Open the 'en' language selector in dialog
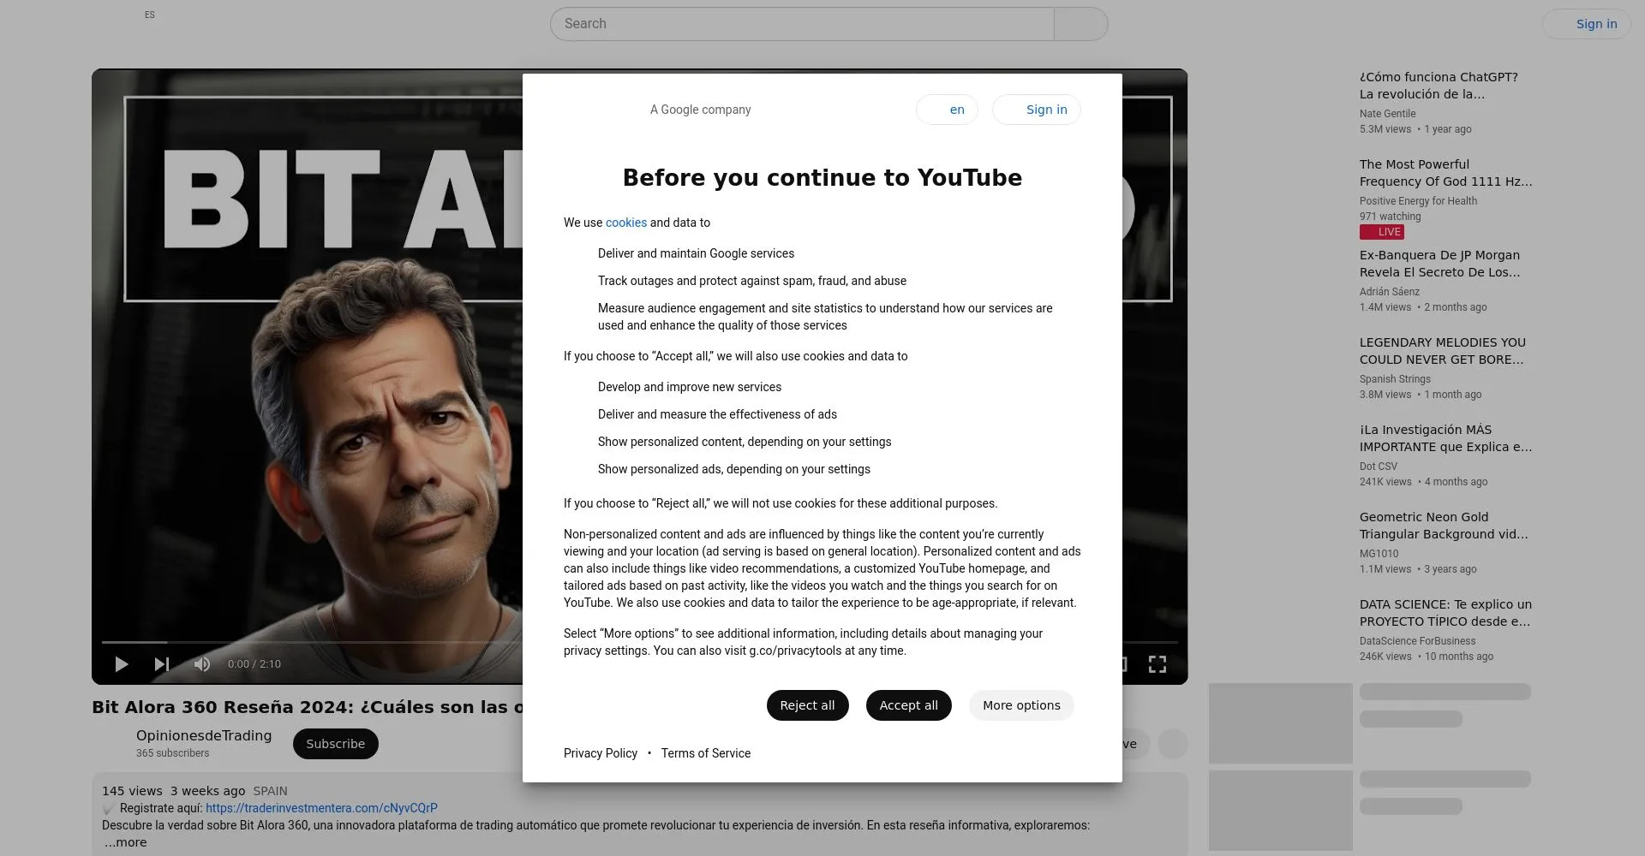Image resolution: width=1645 pixels, height=856 pixels. coord(947,110)
